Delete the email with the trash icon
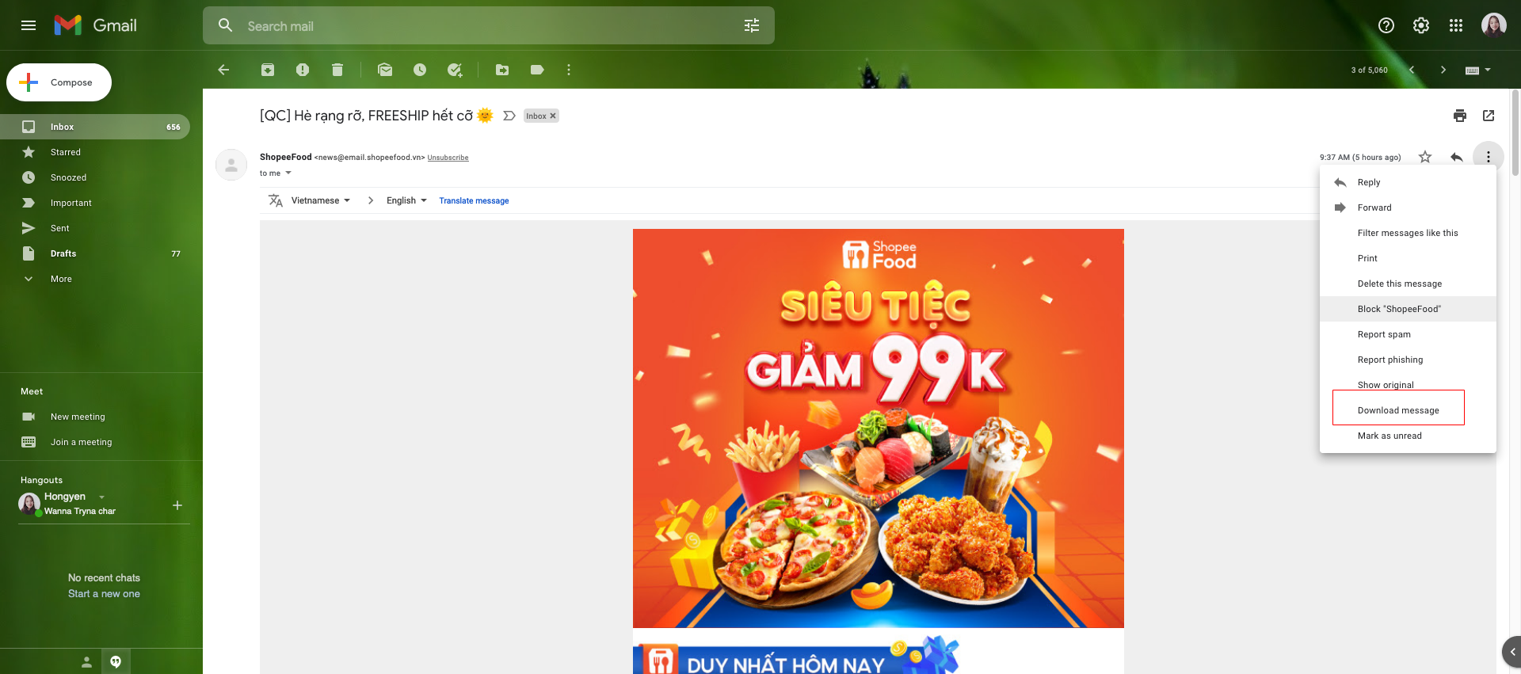Viewport: 1521px width, 674px height. point(337,70)
